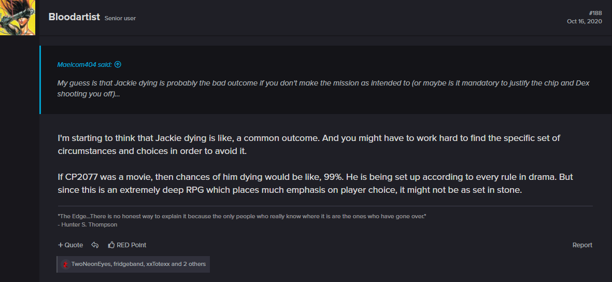
Task: Click the fridgeband name in reactions list
Action: tap(128, 264)
